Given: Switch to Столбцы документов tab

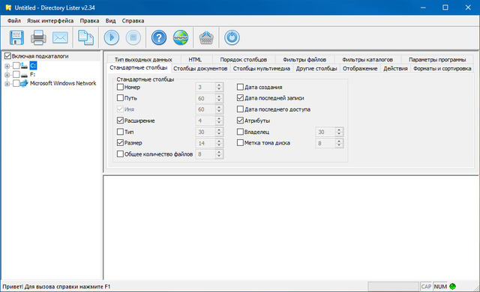Looking at the screenshot, I should 200,68.
